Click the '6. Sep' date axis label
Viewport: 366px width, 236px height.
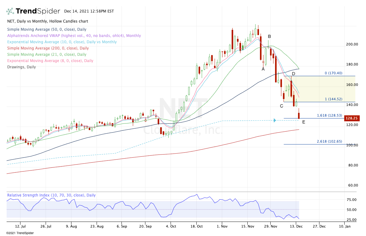(122, 226)
